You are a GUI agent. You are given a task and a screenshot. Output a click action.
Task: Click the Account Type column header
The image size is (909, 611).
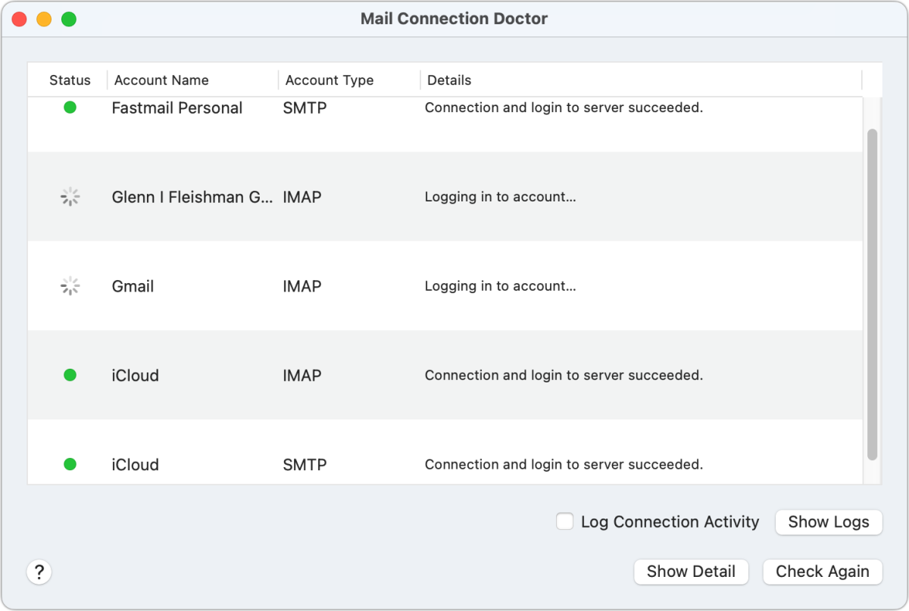point(330,79)
